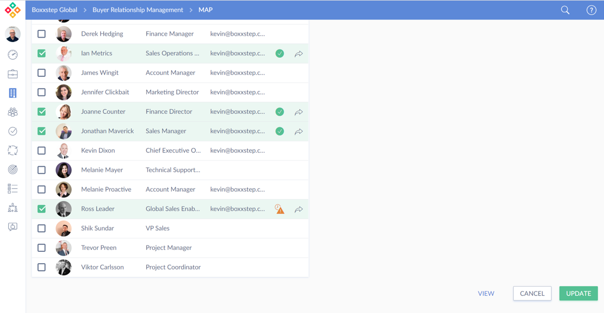604x313 pixels.
Task: Open the help question mark icon
Action: click(x=591, y=10)
